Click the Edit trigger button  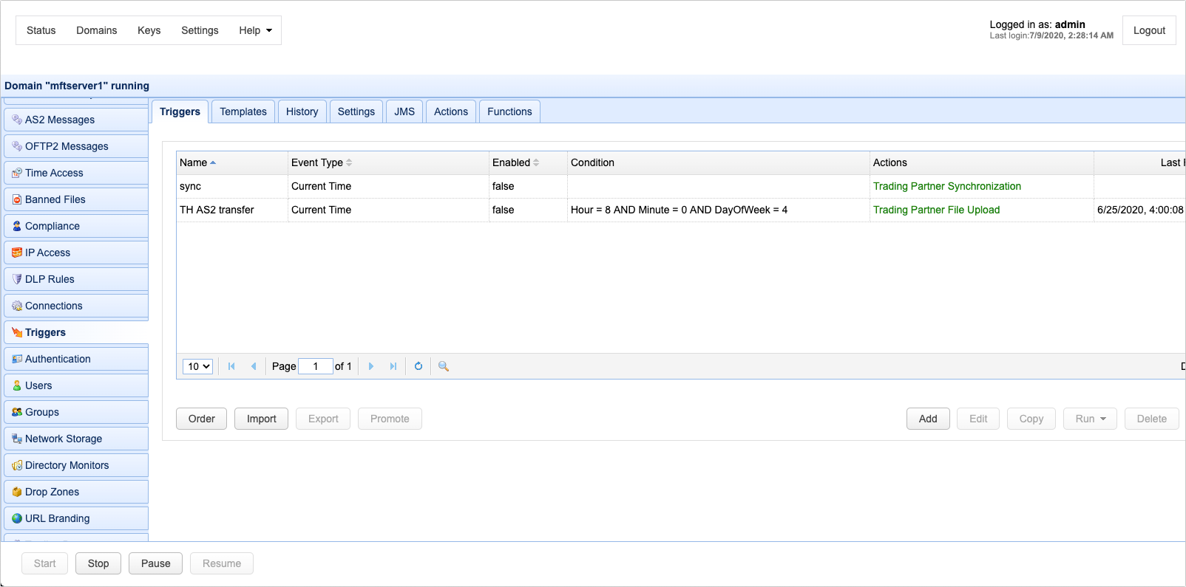[x=978, y=419]
